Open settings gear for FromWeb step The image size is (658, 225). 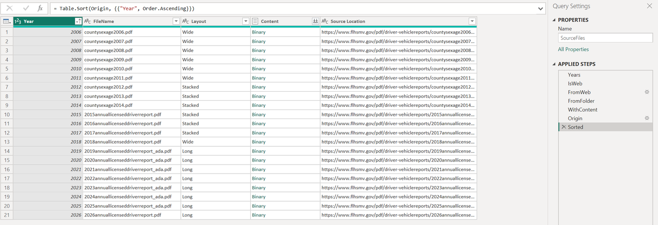click(647, 92)
